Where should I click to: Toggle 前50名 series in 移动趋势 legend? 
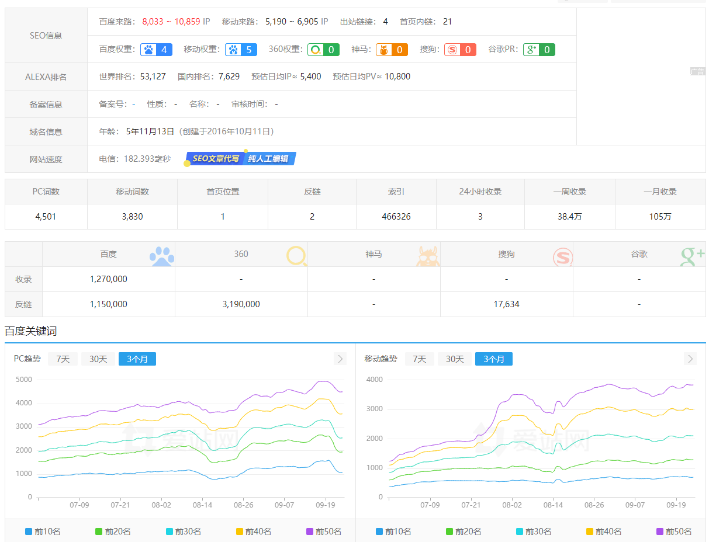674,531
